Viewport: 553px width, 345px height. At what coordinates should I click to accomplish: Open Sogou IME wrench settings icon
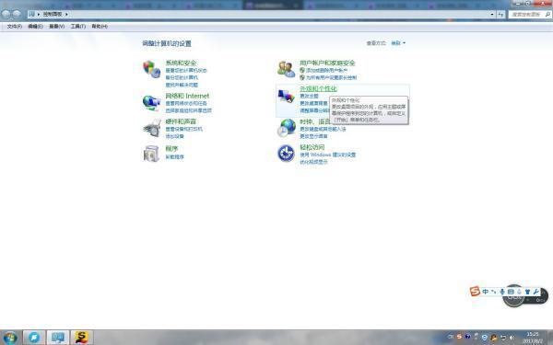click(x=536, y=292)
